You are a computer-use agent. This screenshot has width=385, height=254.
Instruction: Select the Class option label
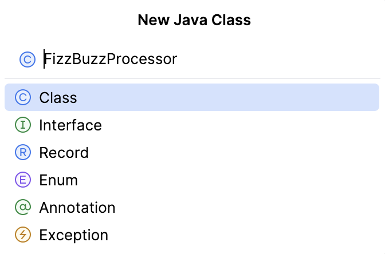(58, 98)
